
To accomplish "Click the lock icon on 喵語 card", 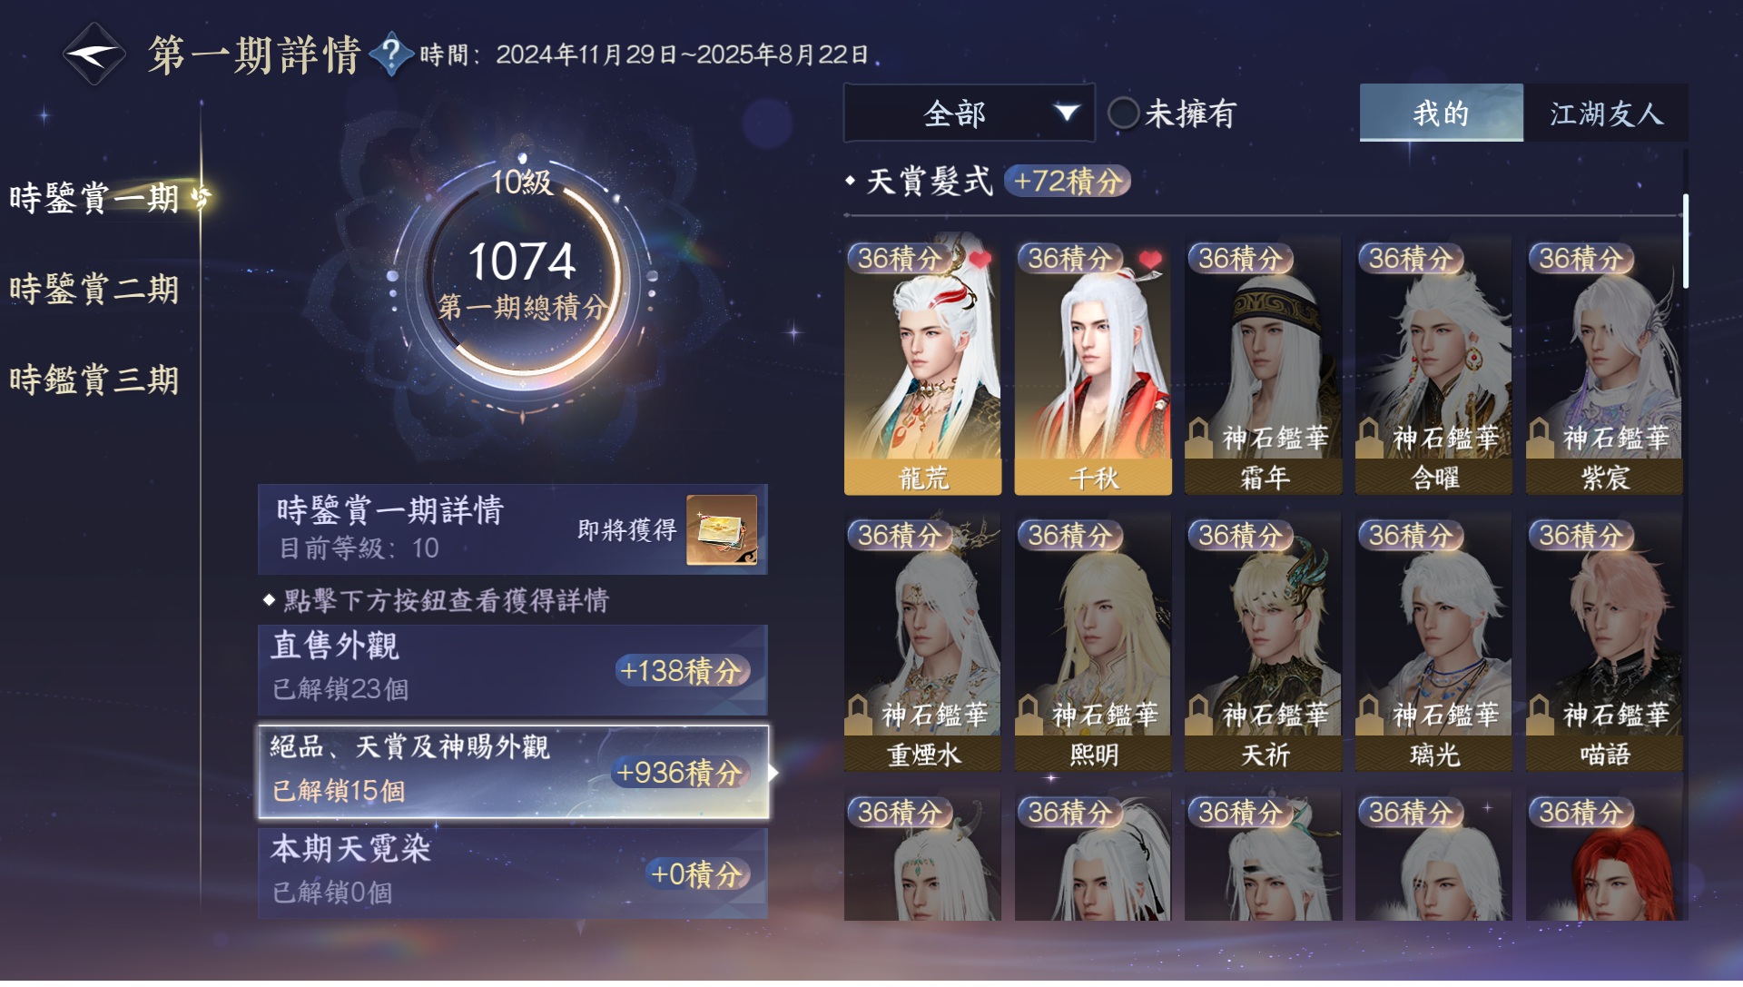I will (1541, 715).
